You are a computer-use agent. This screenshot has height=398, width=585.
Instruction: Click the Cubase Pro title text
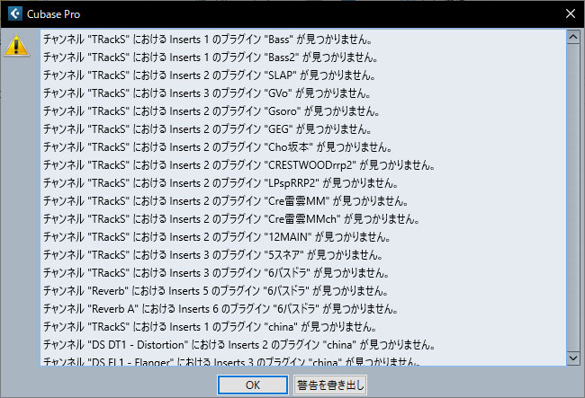point(53,14)
